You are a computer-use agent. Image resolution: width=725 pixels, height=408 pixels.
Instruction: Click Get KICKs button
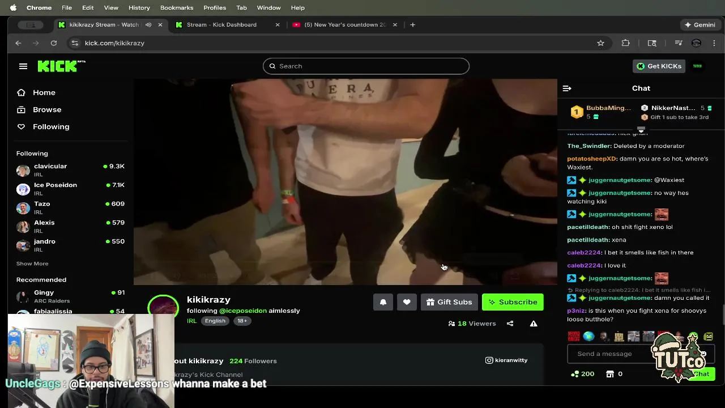click(x=659, y=66)
